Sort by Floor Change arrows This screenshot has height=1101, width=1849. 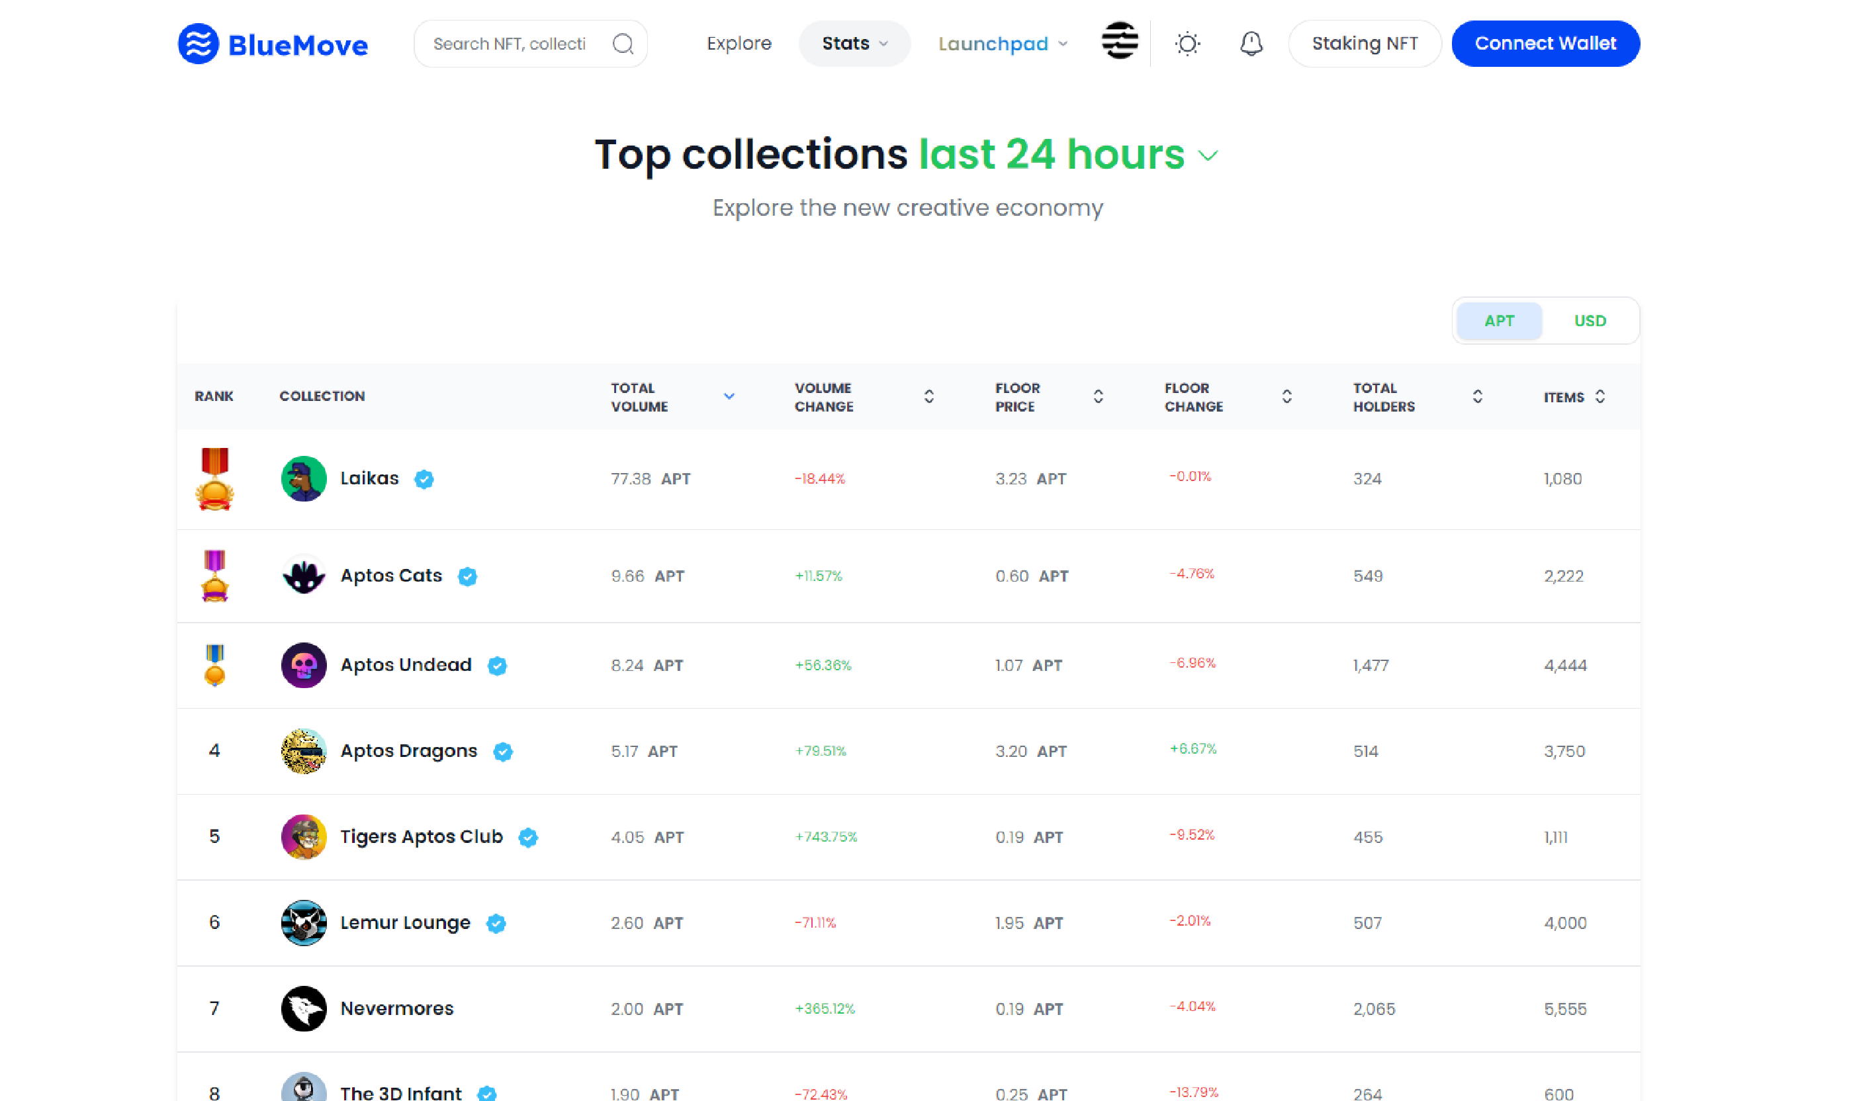point(1287,396)
